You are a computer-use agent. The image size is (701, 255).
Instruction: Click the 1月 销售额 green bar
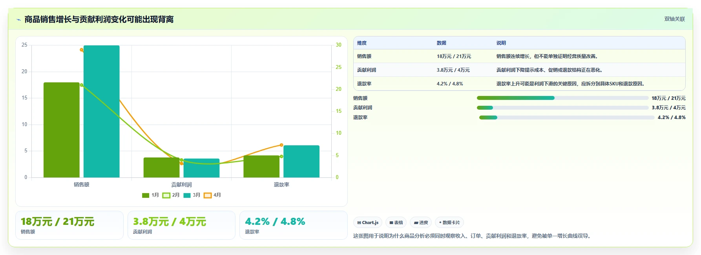(x=62, y=130)
